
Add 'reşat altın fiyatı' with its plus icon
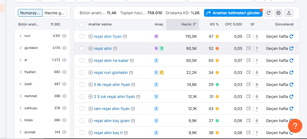[x=90, y=36]
